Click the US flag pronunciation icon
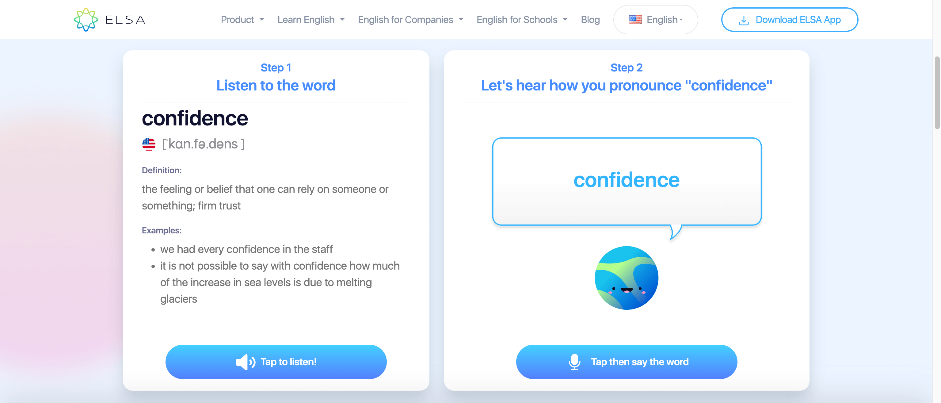 148,144
